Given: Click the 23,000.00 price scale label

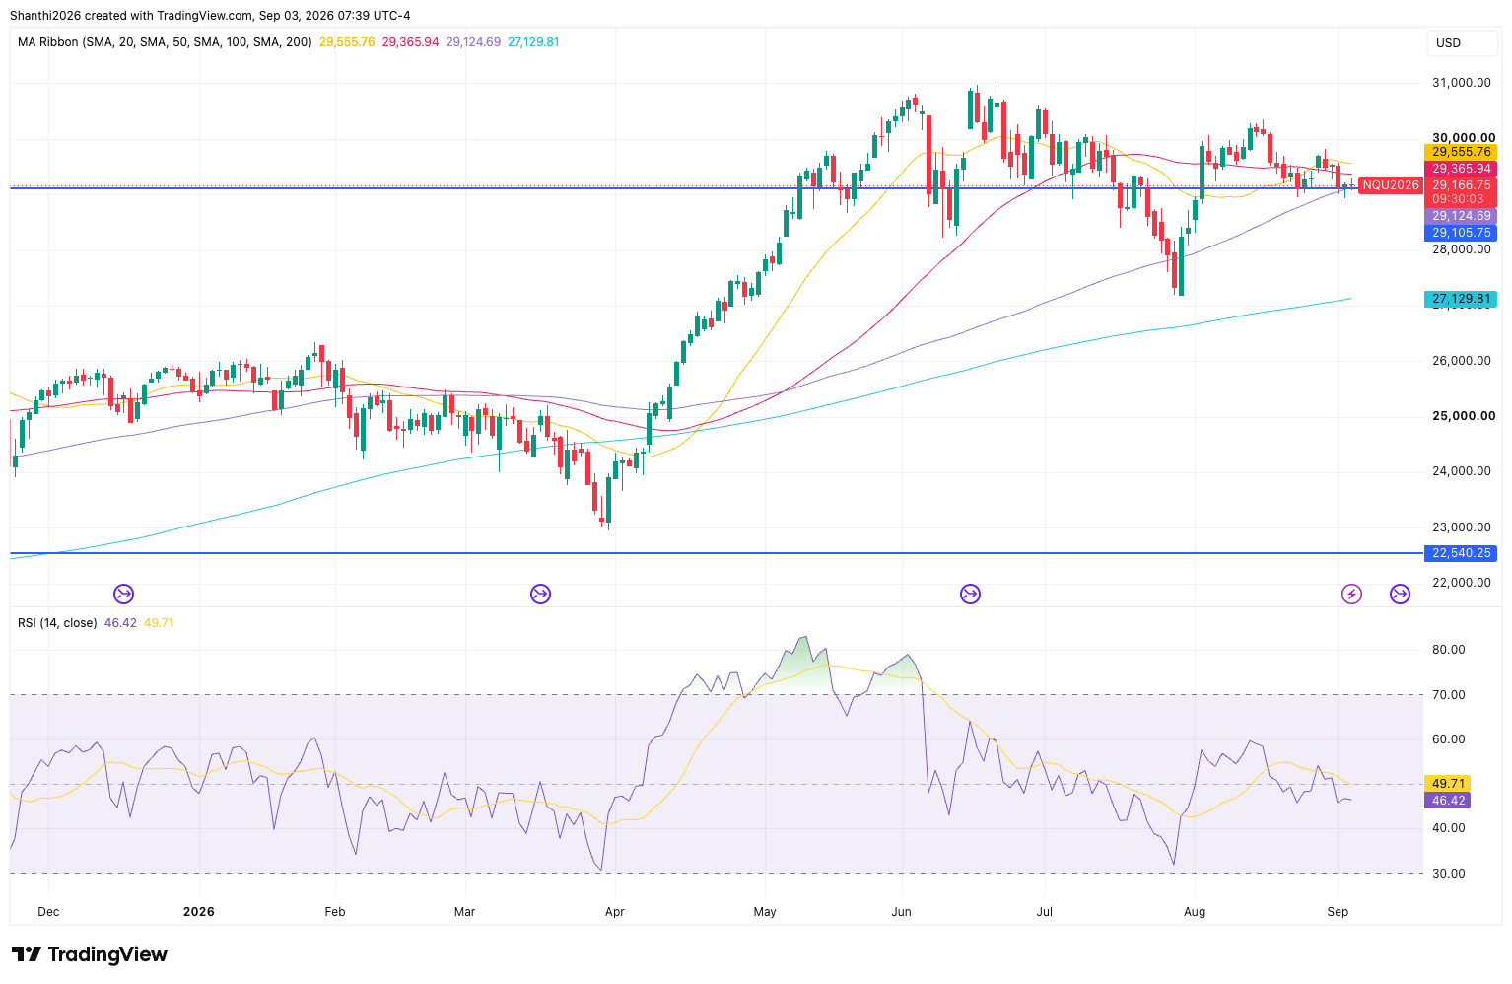Looking at the screenshot, I should (1461, 527).
